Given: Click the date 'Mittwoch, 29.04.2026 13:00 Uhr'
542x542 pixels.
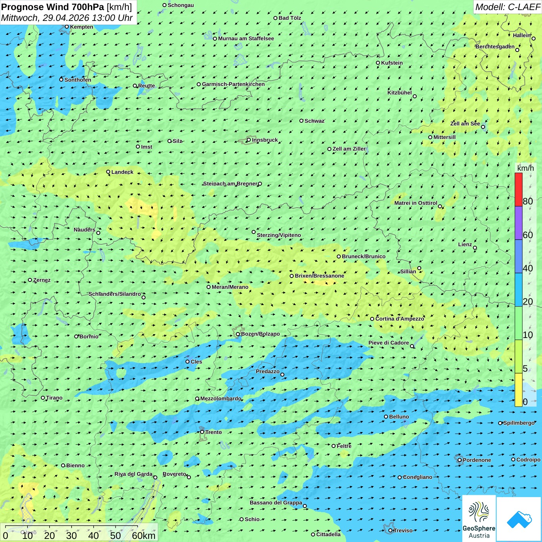Looking at the screenshot, I should 67,18.
